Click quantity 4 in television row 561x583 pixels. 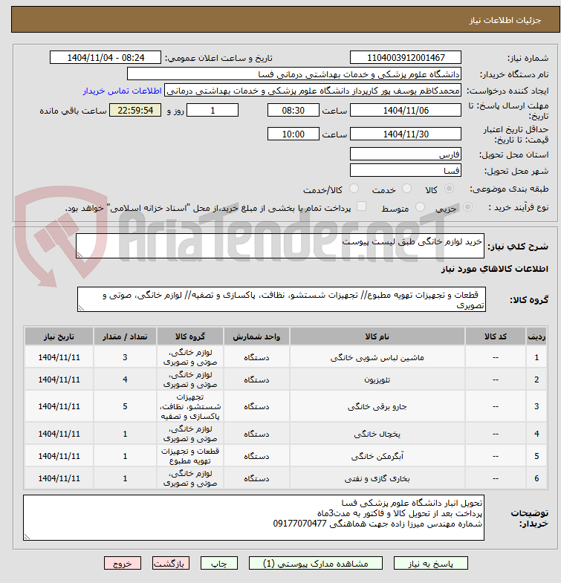(125, 380)
